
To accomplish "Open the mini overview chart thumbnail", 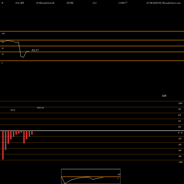I will point(91,176).
